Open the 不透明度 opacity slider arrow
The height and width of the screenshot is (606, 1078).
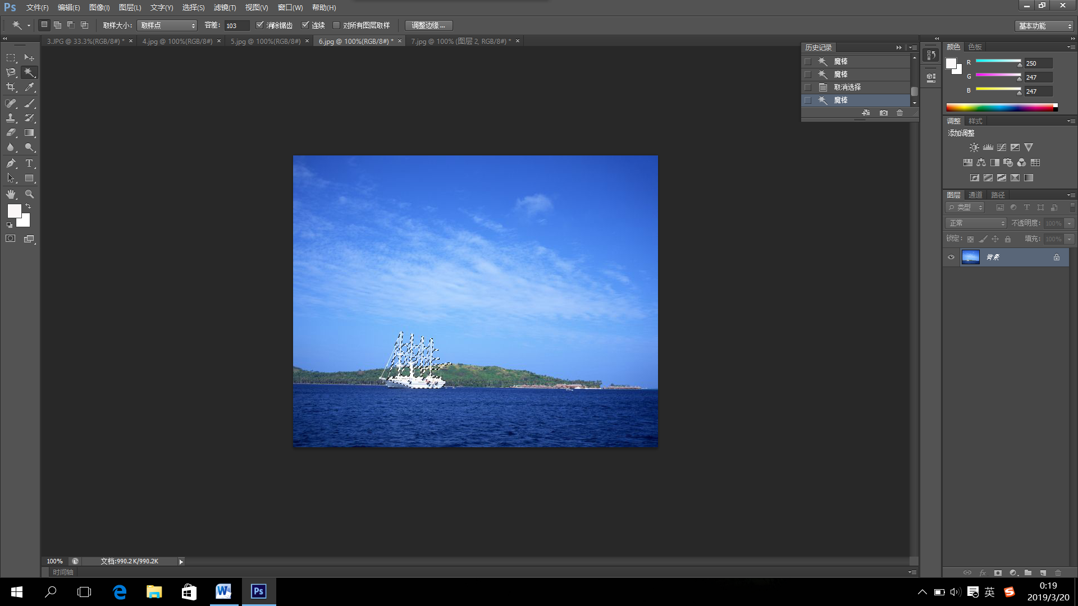pyautogui.click(x=1070, y=223)
